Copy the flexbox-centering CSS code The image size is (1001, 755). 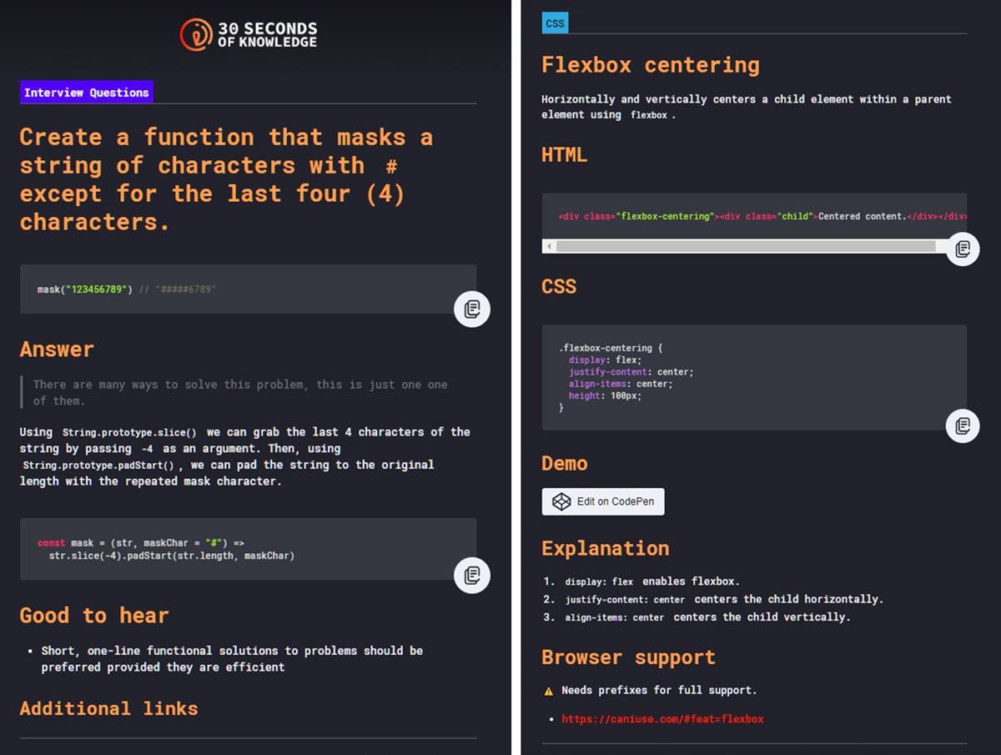963,425
